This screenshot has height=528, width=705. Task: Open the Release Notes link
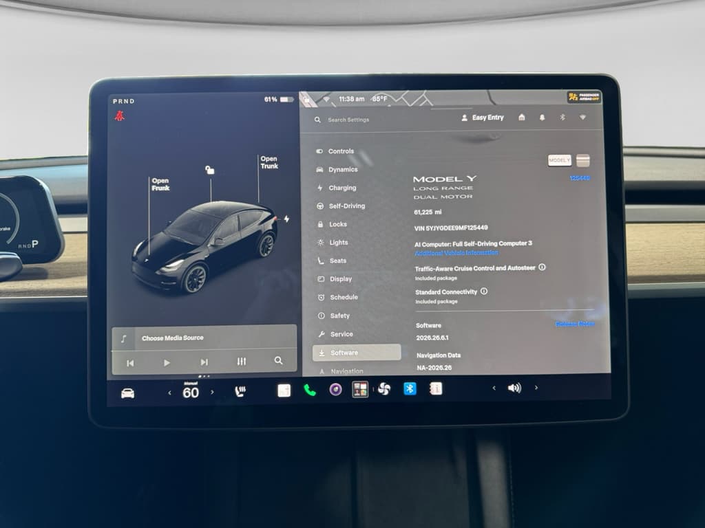tap(575, 324)
